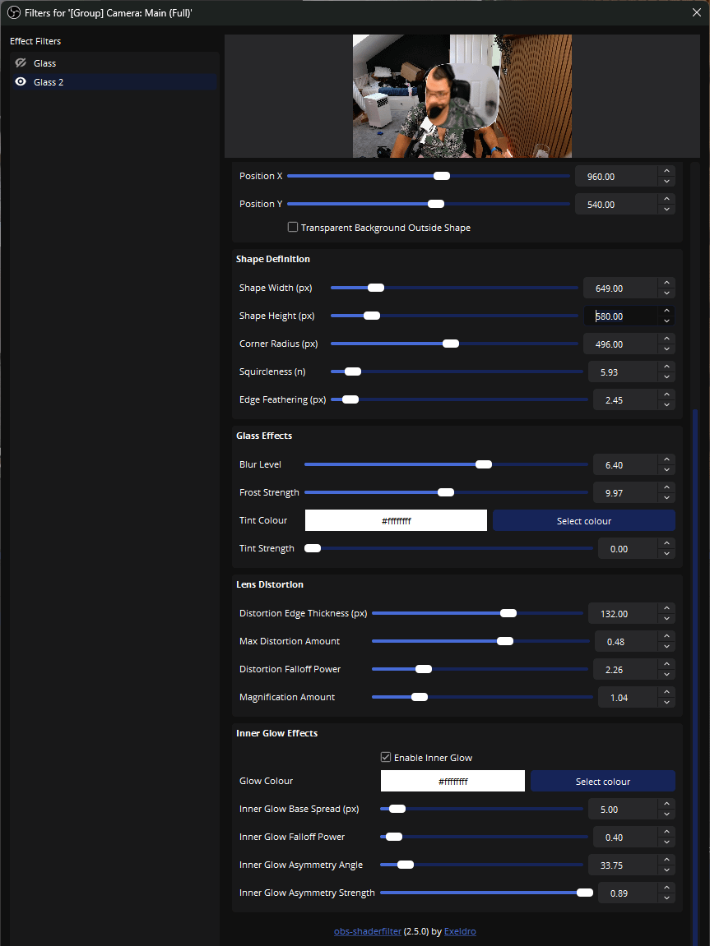This screenshot has height=946, width=710.
Task: Decrease Magnification Amount with down arrow
Action: (x=666, y=702)
